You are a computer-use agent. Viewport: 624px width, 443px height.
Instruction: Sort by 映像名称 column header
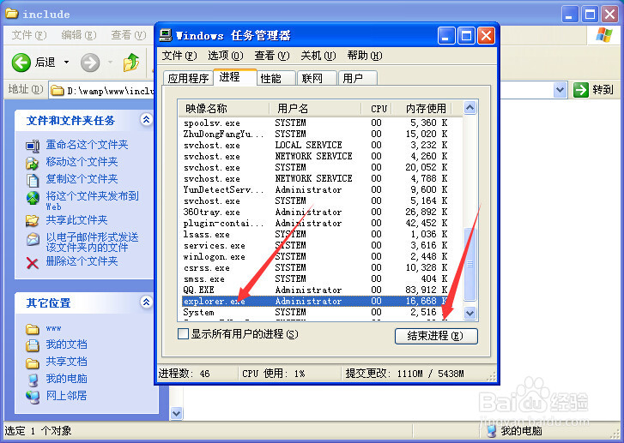pyautogui.click(x=223, y=108)
